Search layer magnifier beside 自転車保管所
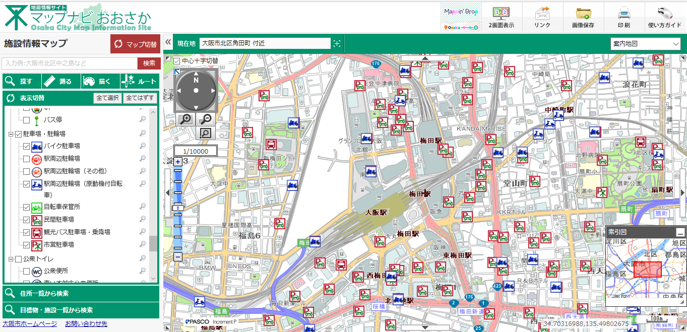687x332 pixels. (143, 207)
